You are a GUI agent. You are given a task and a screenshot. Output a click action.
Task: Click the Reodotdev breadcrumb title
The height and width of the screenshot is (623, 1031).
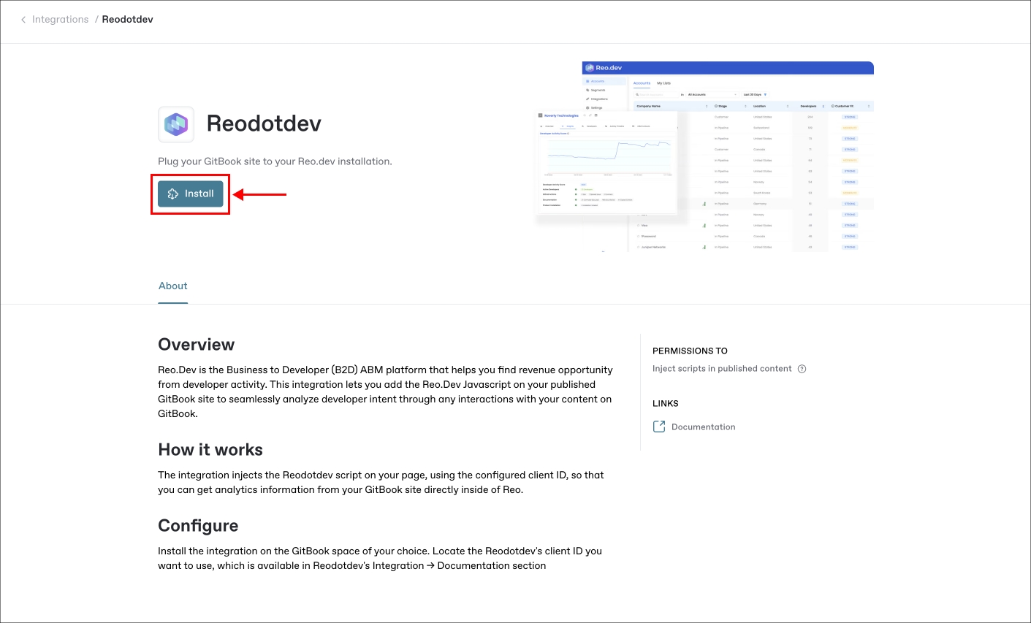click(x=127, y=20)
